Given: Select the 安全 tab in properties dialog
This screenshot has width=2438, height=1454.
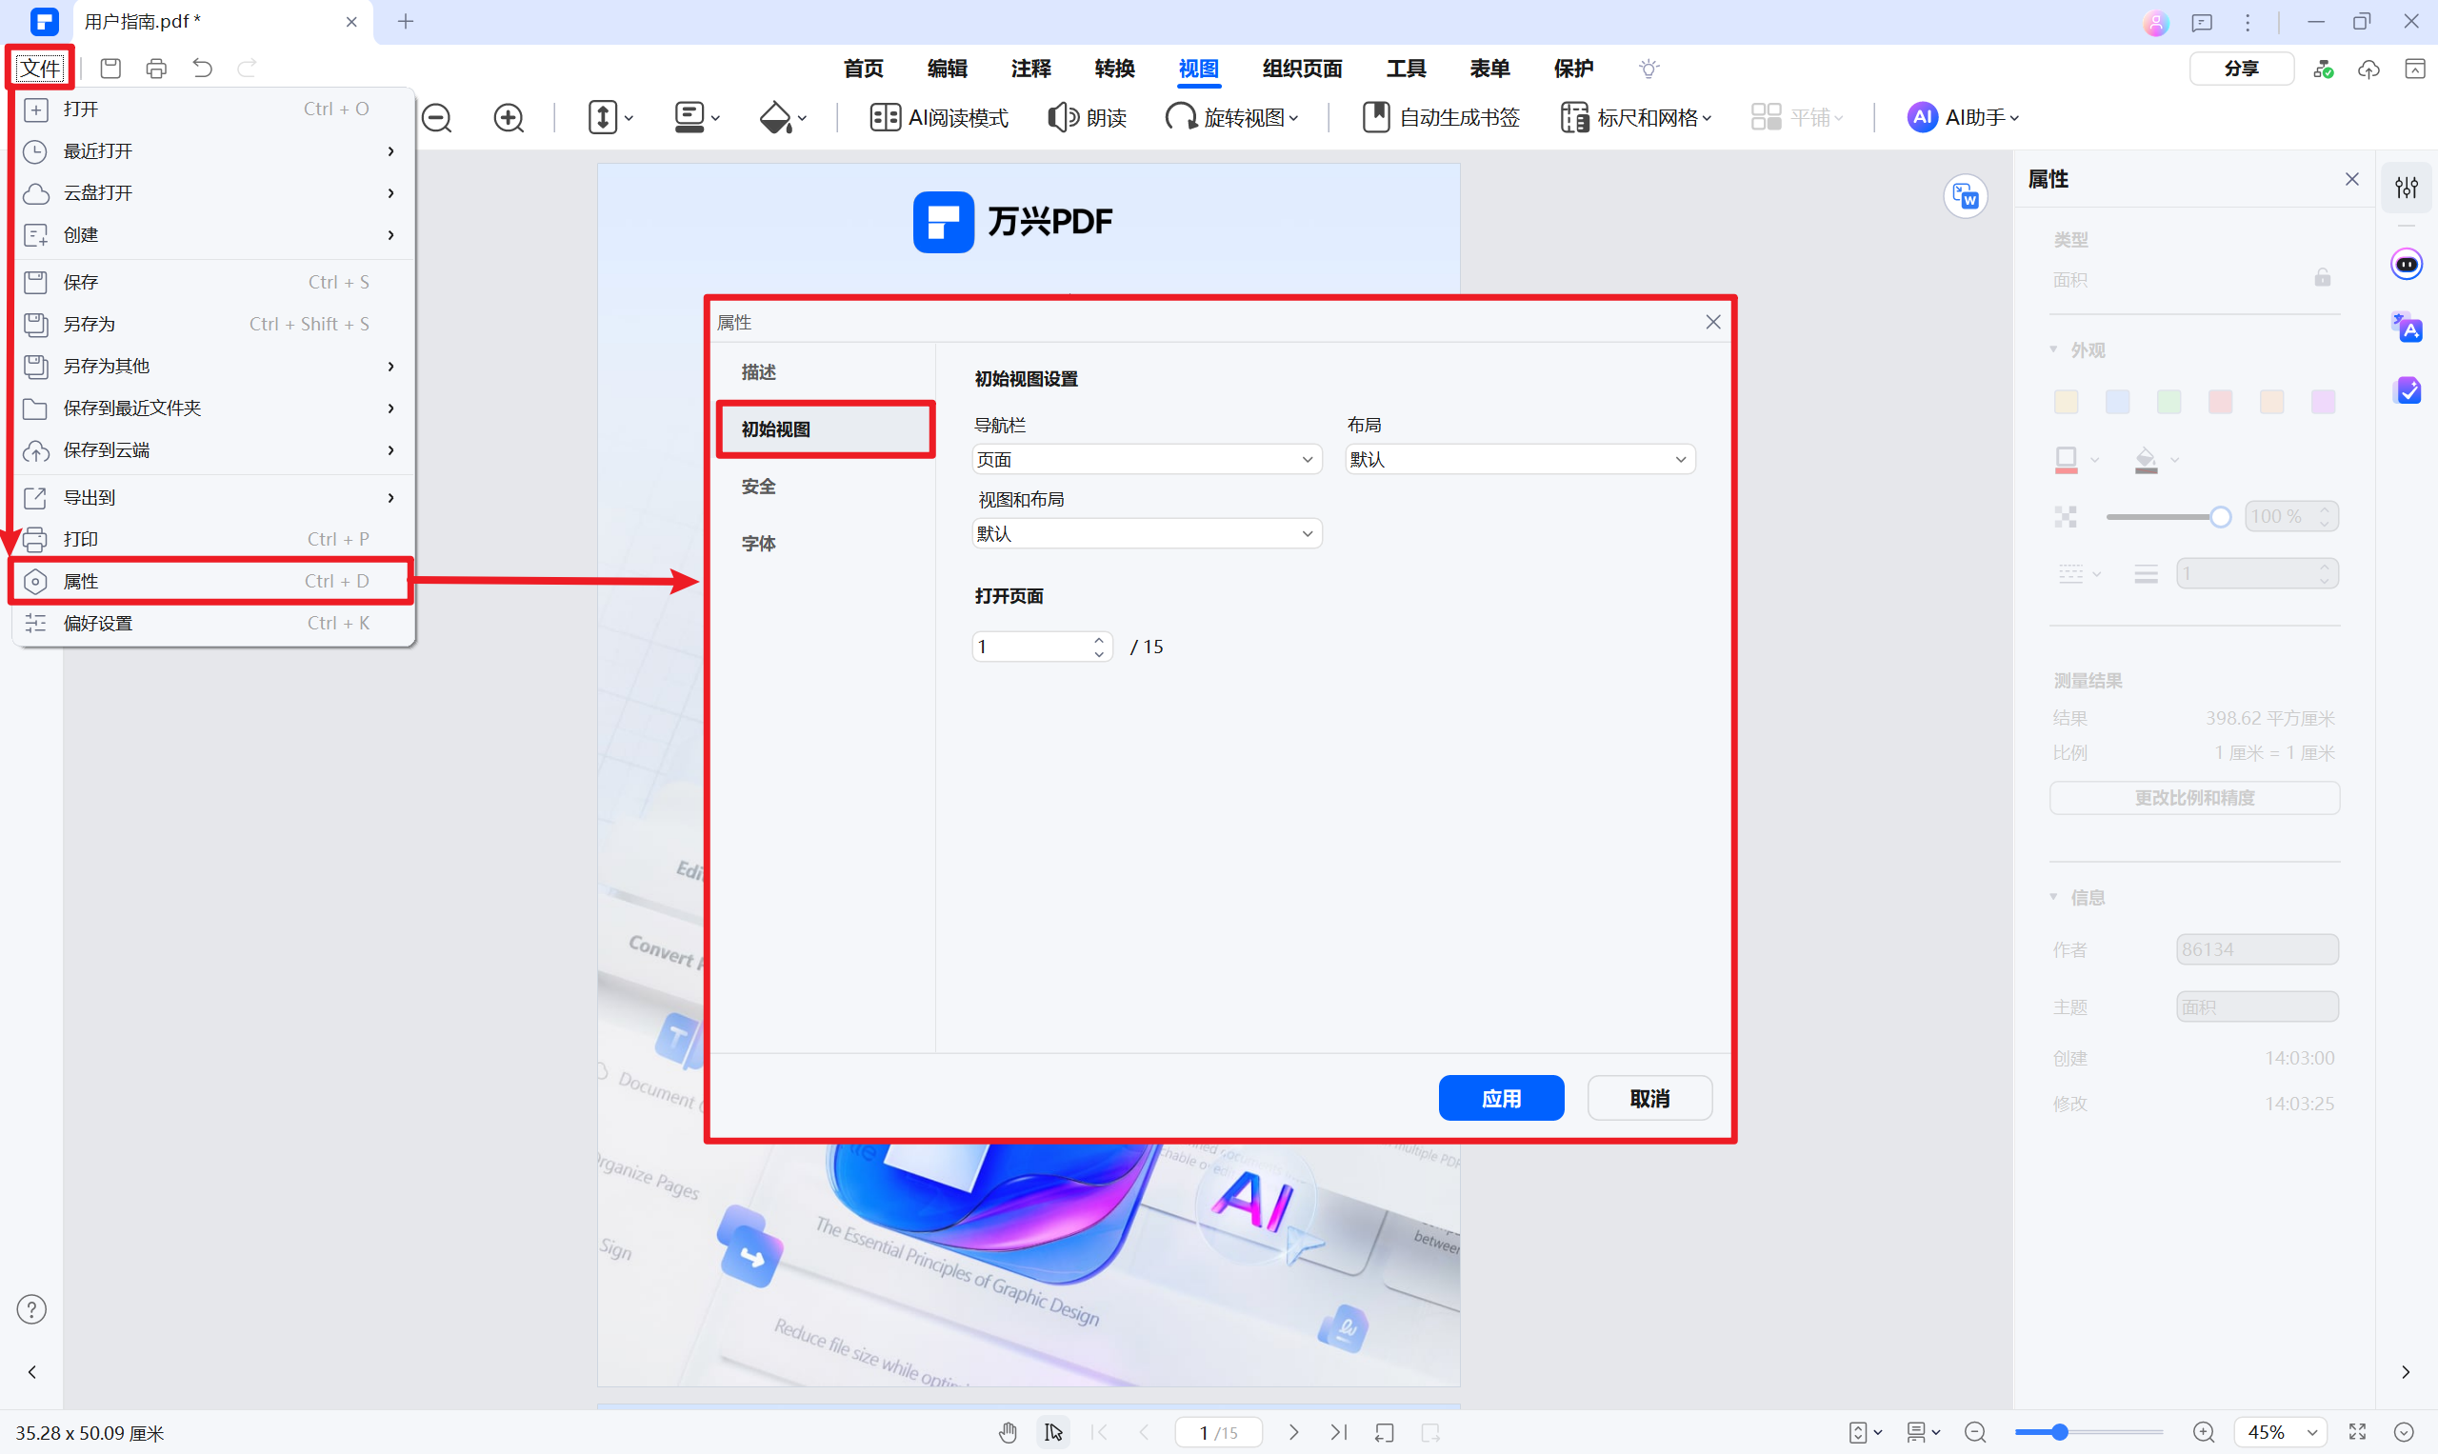Looking at the screenshot, I should [x=758, y=487].
